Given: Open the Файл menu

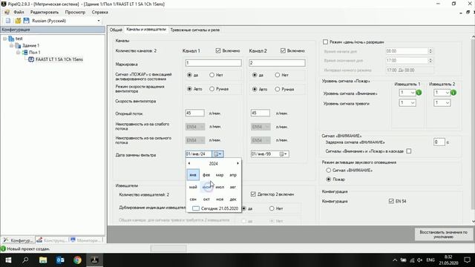Looking at the screenshot, I should [19, 12].
